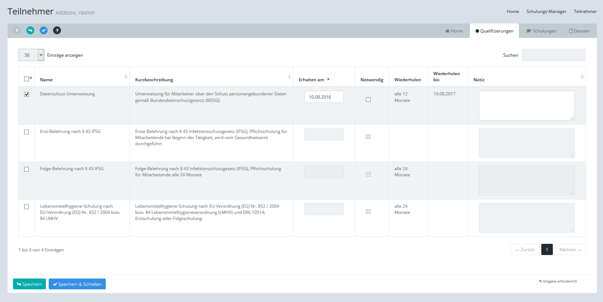The width and height of the screenshot is (603, 302).
Task: Select the Erst-Belehrung nach § 43 IFSG row
Action: point(26,132)
